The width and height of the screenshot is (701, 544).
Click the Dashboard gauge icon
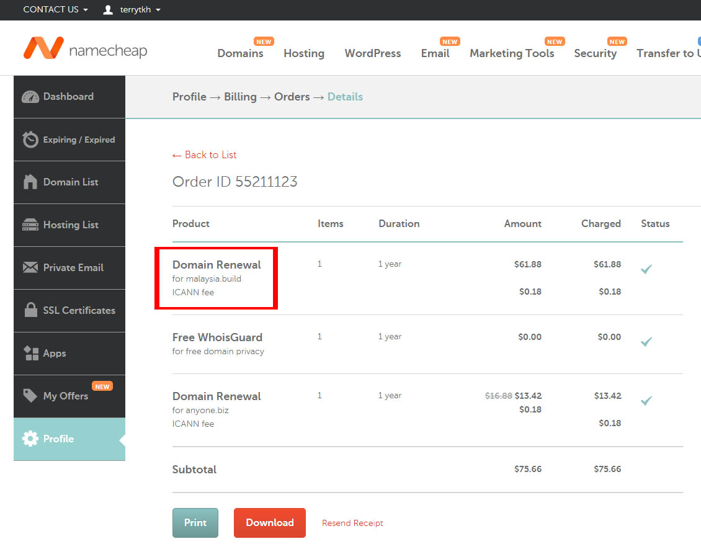[30, 97]
